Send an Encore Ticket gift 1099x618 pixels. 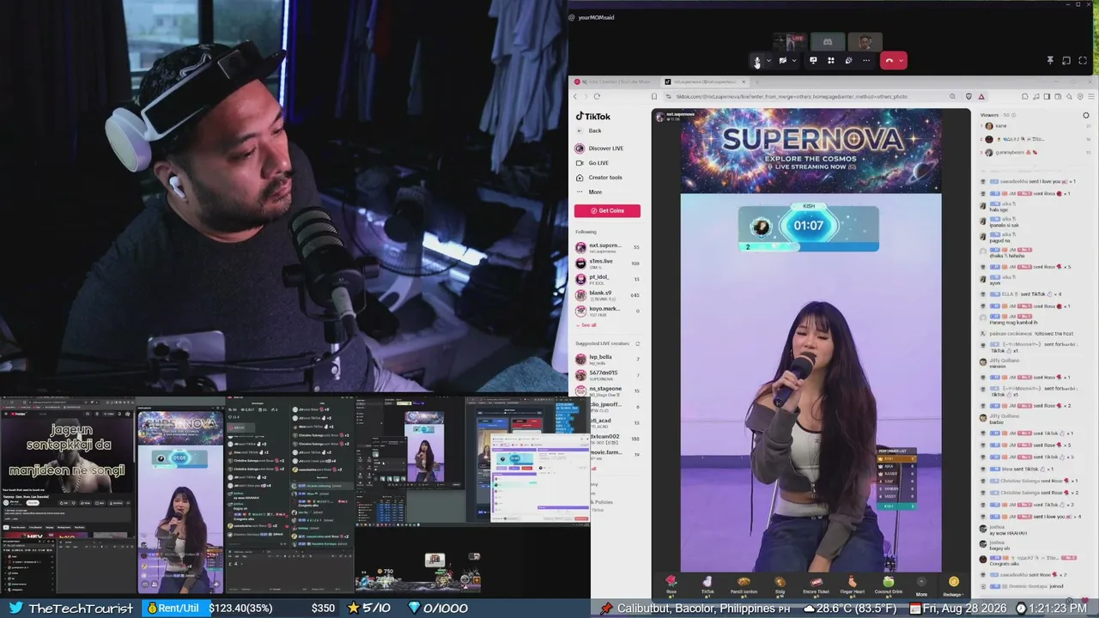click(816, 585)
